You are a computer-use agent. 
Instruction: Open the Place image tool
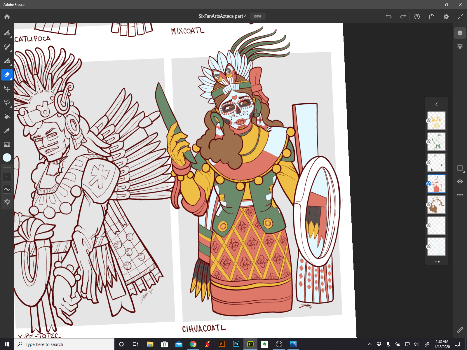(7, 145)
